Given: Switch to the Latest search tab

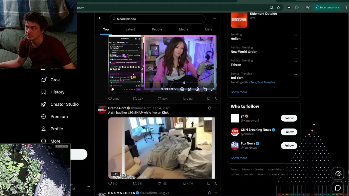Looking at the screenshot, I should point(130,29).
